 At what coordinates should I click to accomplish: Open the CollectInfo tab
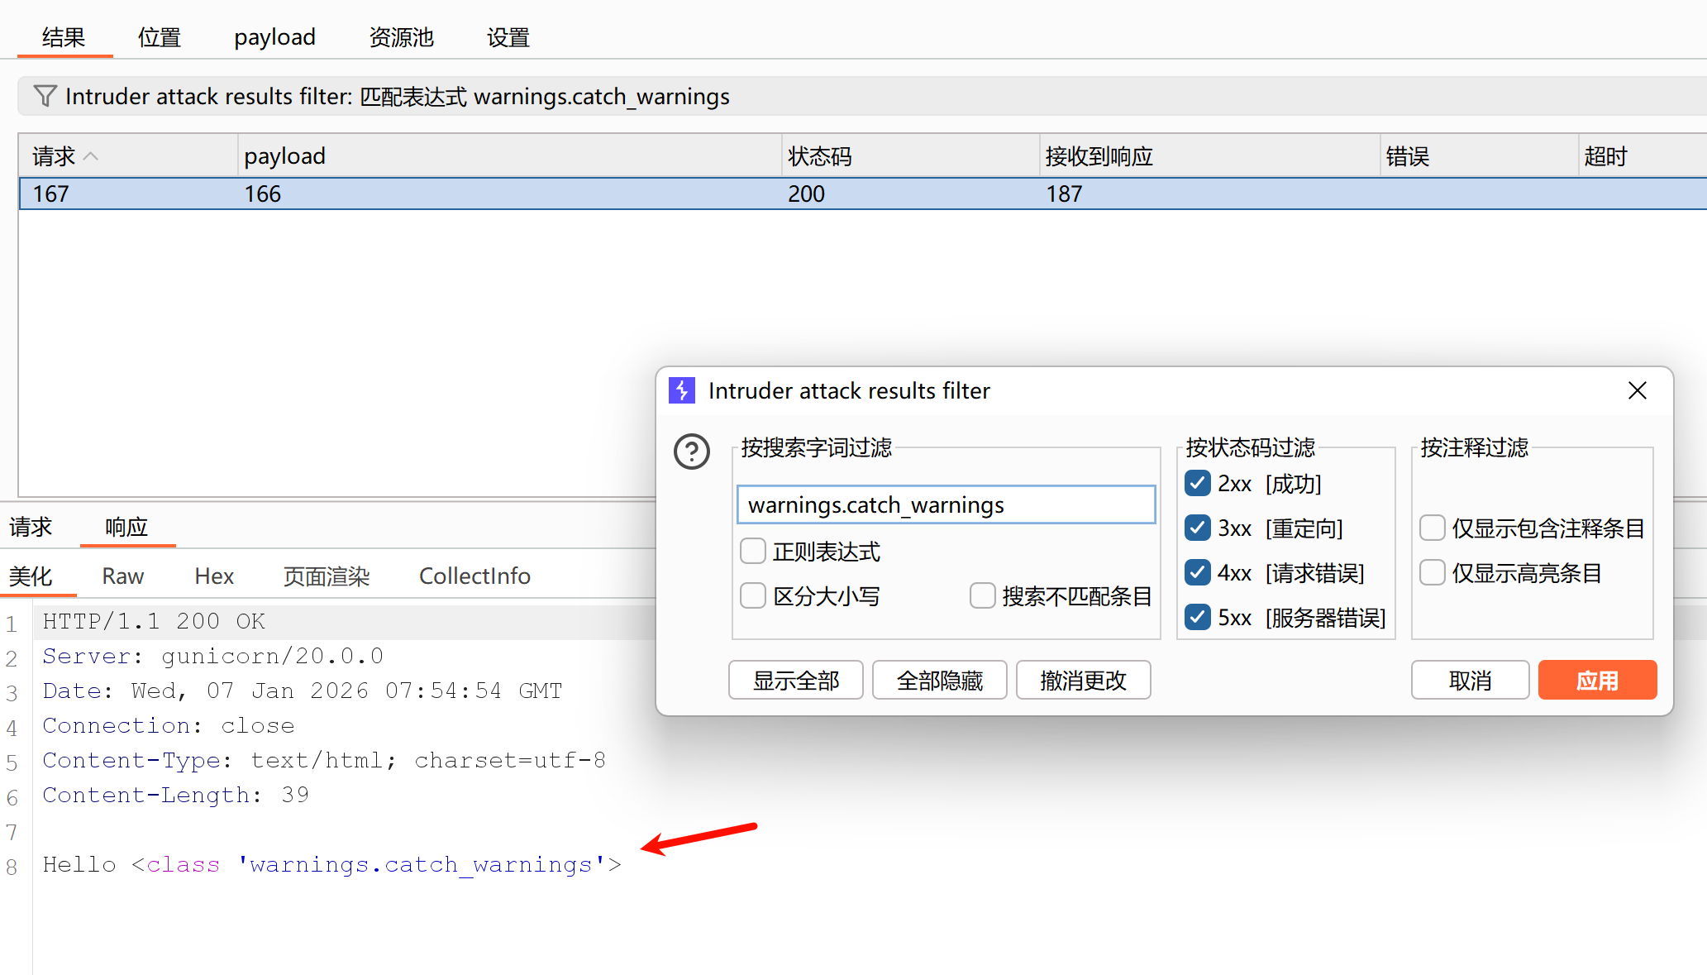(474, 576)
